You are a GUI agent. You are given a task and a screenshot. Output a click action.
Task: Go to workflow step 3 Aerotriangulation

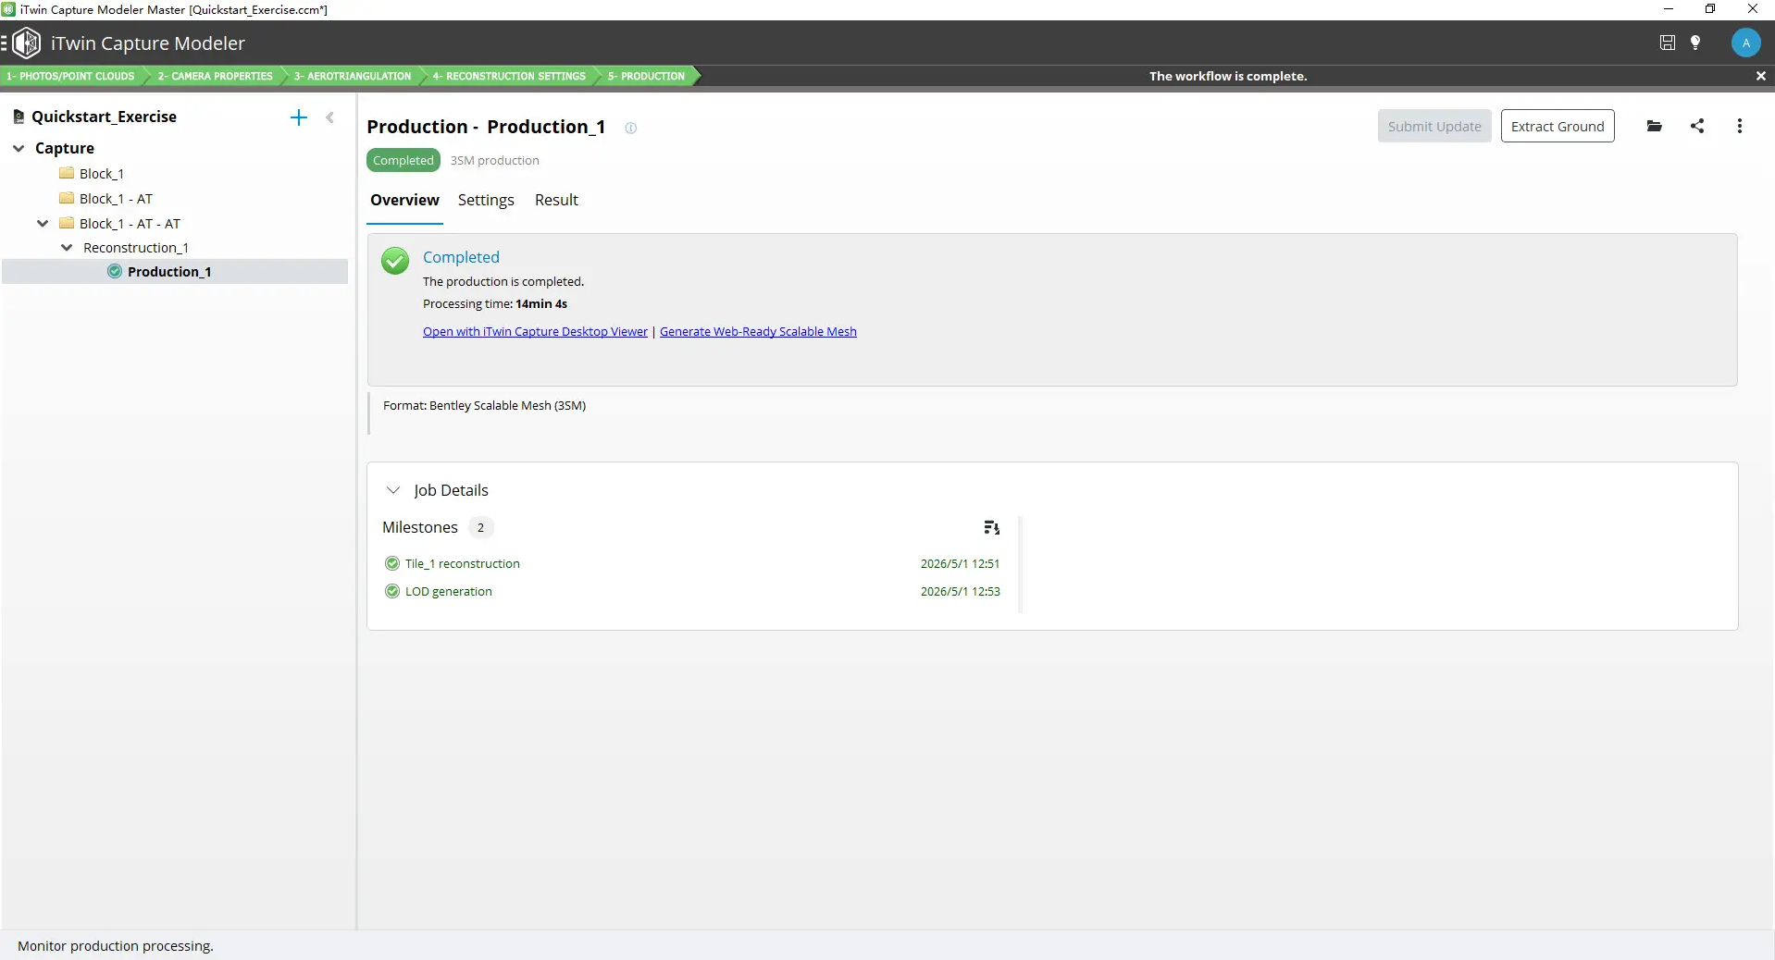[x=352, y=76]
